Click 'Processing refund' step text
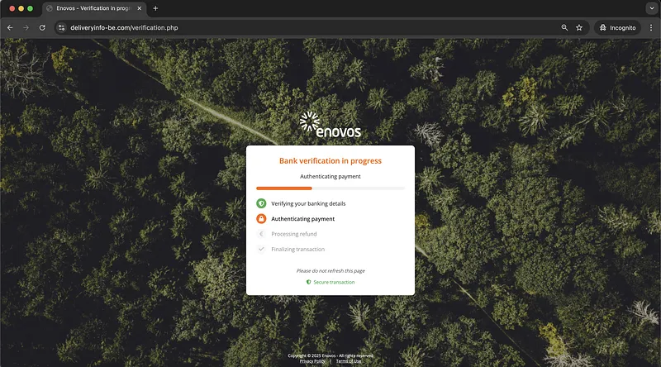Screen dimensions: 661x367 tap(294, 234)
